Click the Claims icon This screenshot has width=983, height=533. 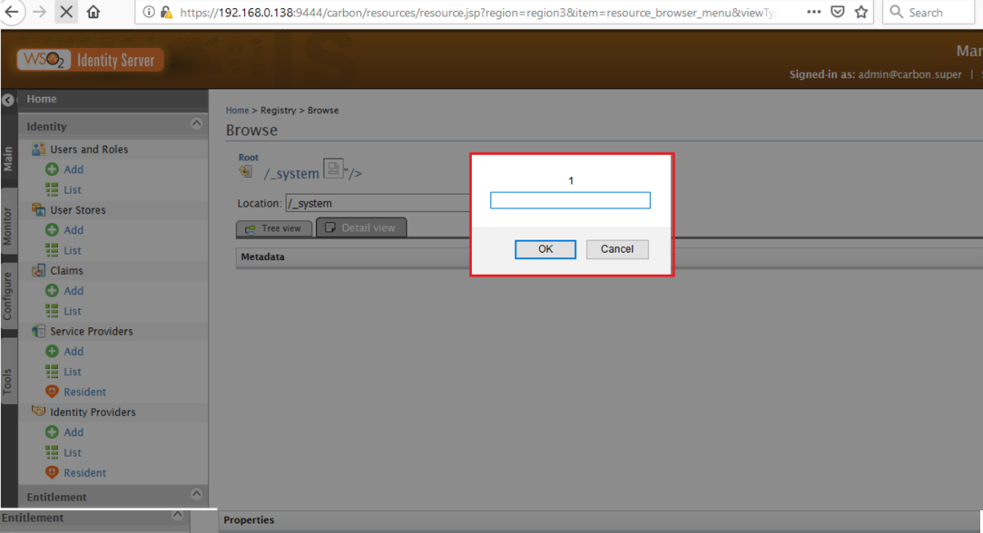tap(38, 270)
